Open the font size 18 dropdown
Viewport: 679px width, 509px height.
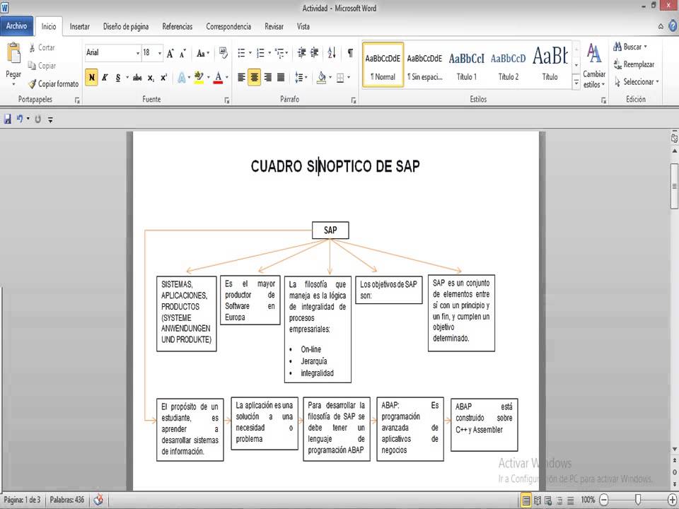coord(160,53)
